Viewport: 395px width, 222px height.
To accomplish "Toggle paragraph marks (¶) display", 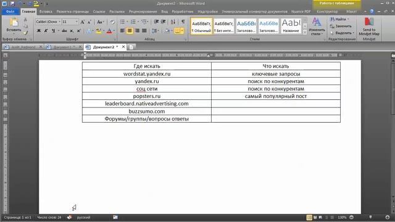I will (x=183, y=22).
